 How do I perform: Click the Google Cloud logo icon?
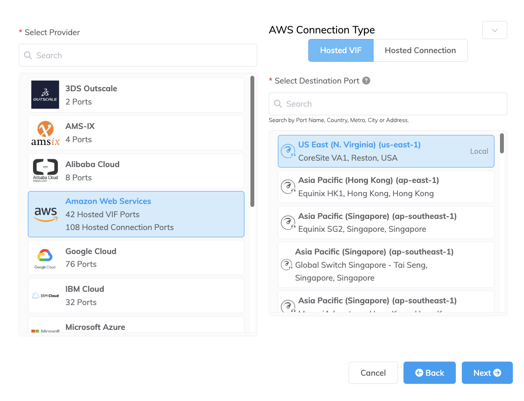pyautogui.click(x=45, y=258)
